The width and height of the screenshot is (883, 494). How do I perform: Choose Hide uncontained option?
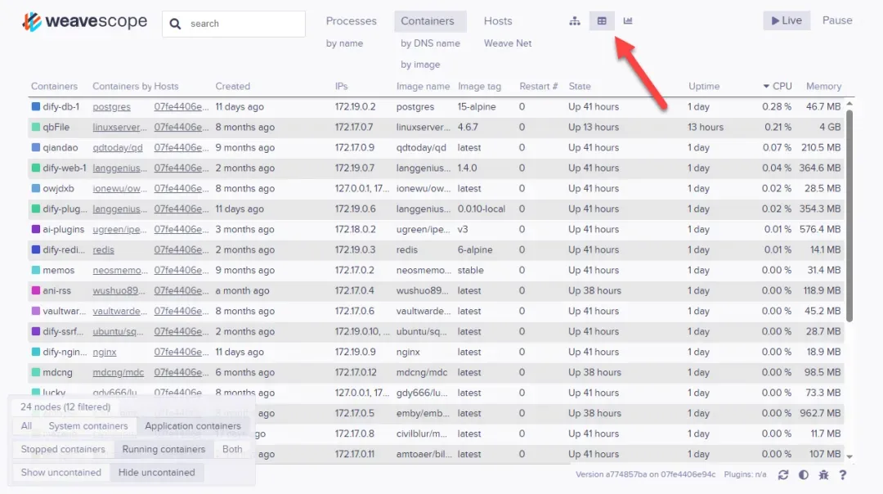[156, 472]
